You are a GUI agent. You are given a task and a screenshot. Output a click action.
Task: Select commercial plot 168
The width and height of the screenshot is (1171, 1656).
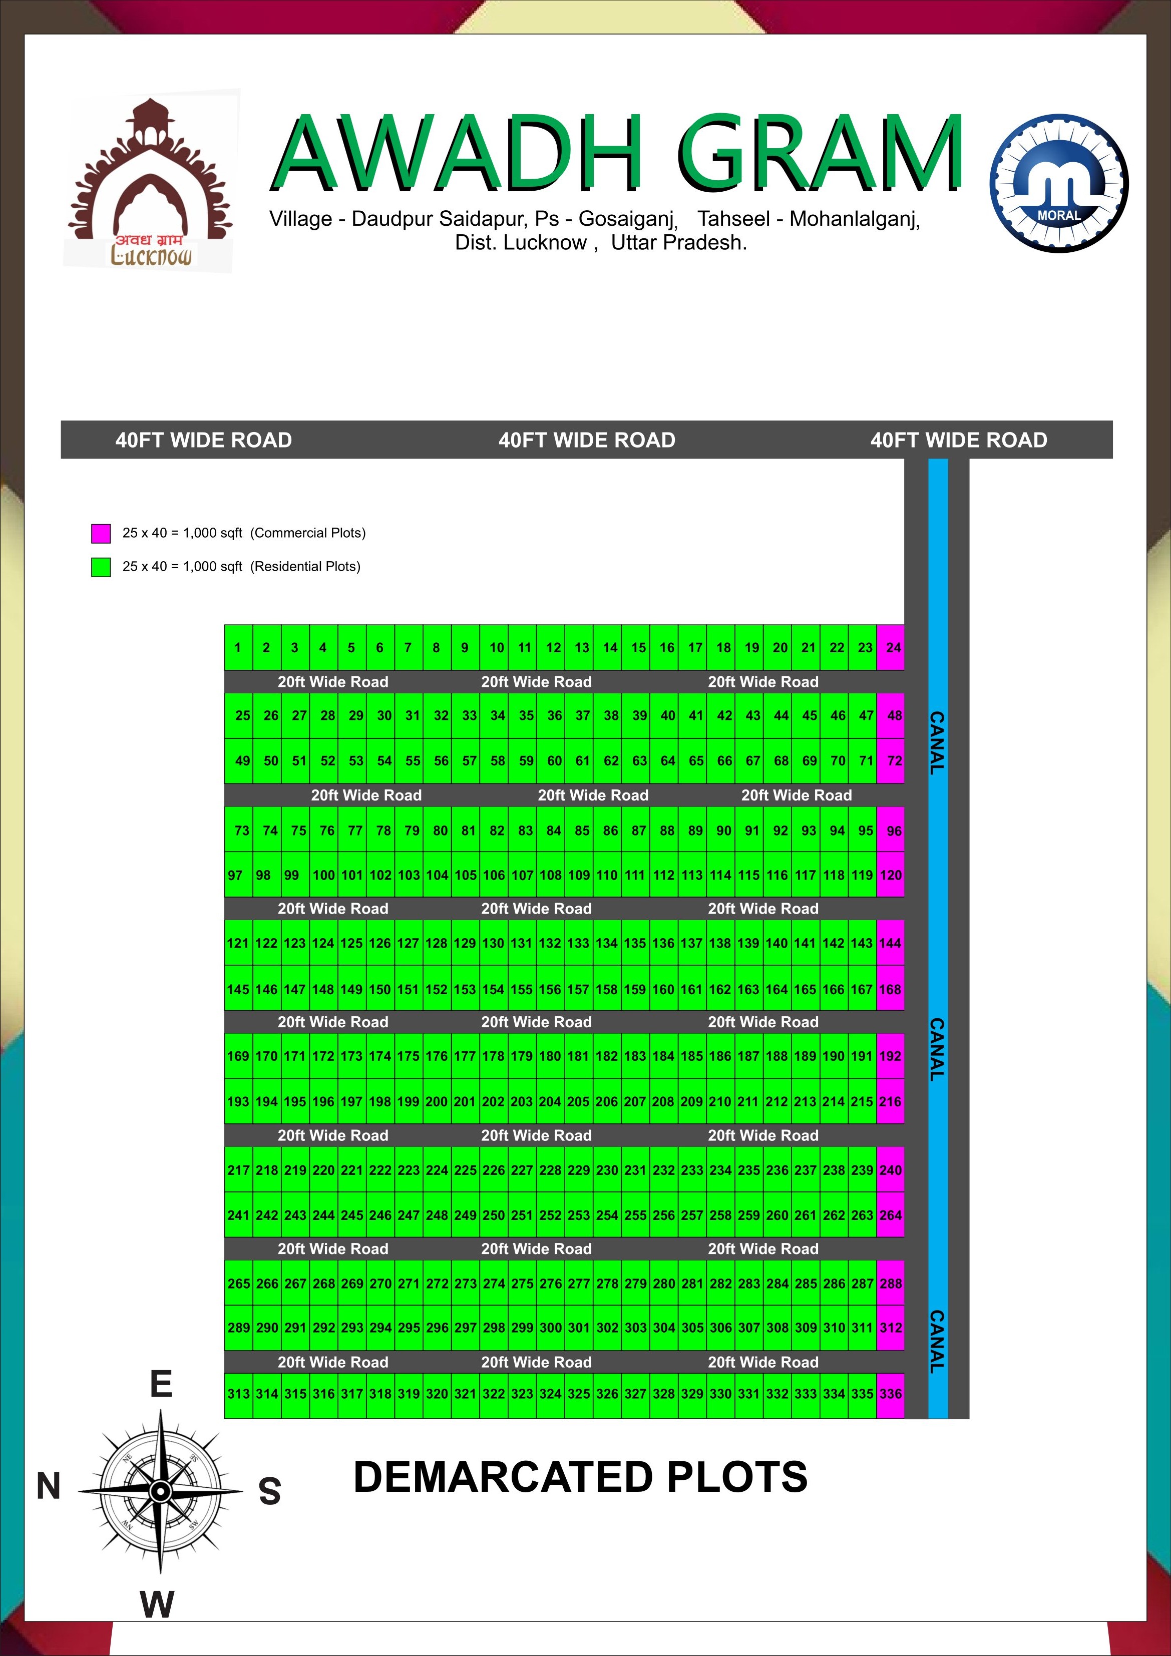[890, 989]
